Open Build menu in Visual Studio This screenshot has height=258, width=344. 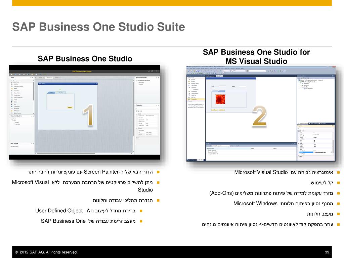(203, 69)
